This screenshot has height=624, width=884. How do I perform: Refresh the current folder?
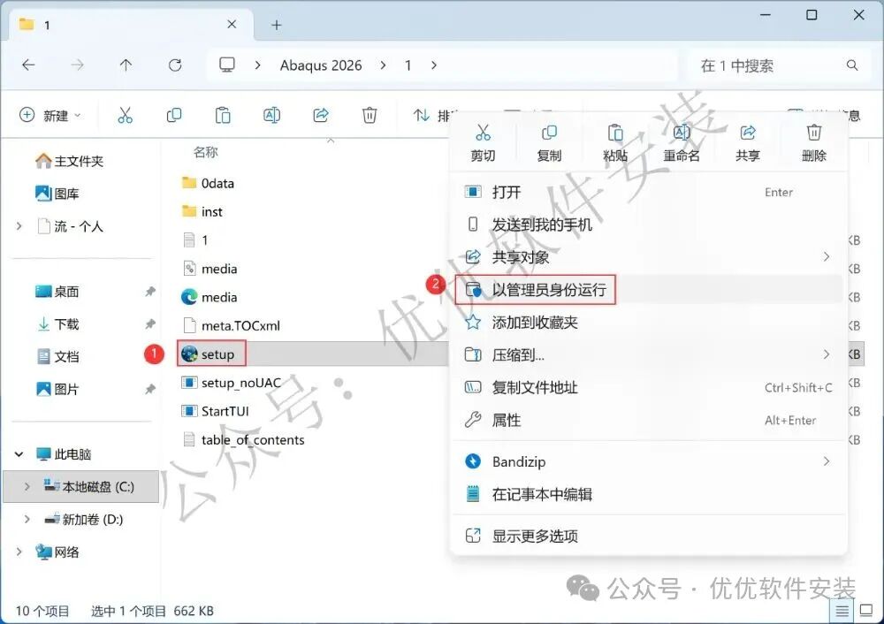175,65
